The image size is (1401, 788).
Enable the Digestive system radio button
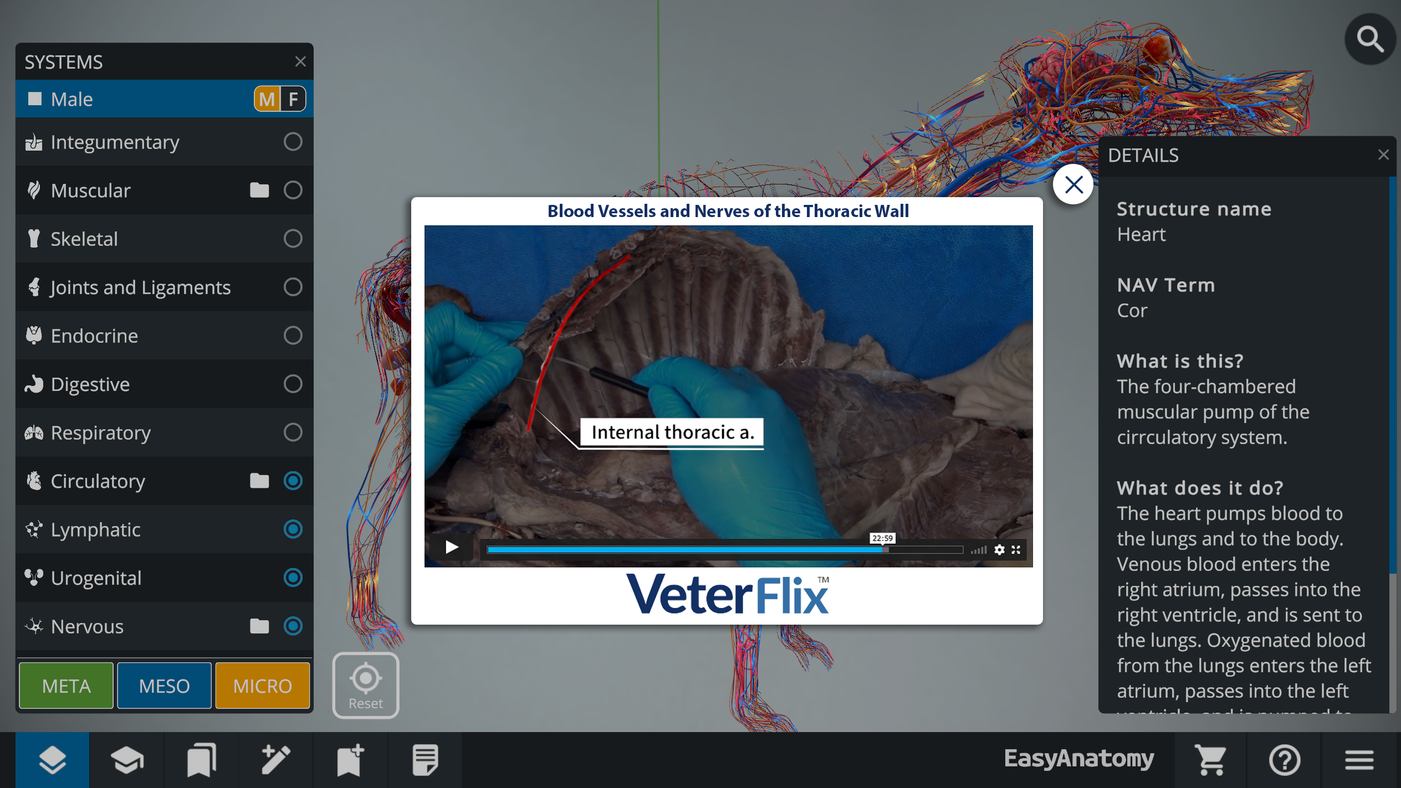[x=293, y=384]
